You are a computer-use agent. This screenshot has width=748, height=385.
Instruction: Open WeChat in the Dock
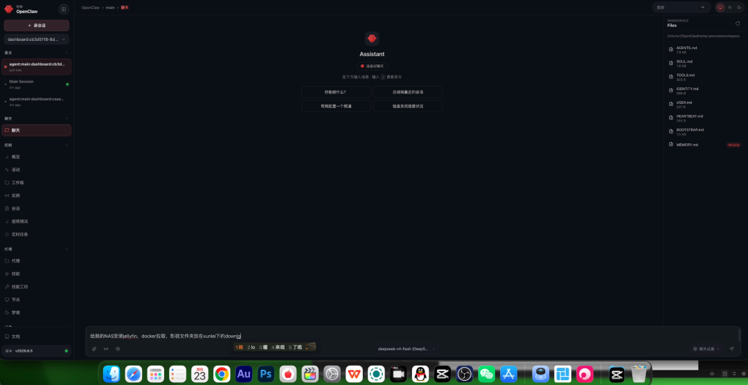[x=487, y=374]
